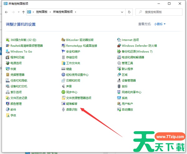
Task: Open the address bar history dropdown arrow
Action: [x=122, y=12]
